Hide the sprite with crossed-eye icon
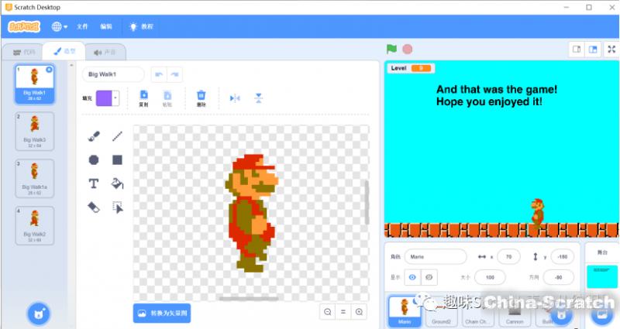The image size is (620, 329). [428, 276]
